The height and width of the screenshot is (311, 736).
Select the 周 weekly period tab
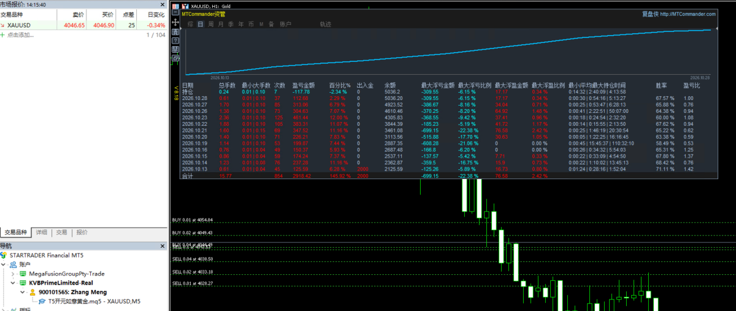(210, 25)
